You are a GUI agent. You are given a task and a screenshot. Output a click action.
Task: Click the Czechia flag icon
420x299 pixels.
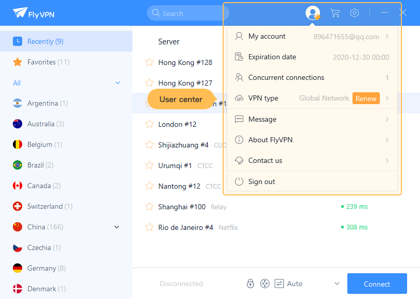pyautogui.click(x=18, y=247)
